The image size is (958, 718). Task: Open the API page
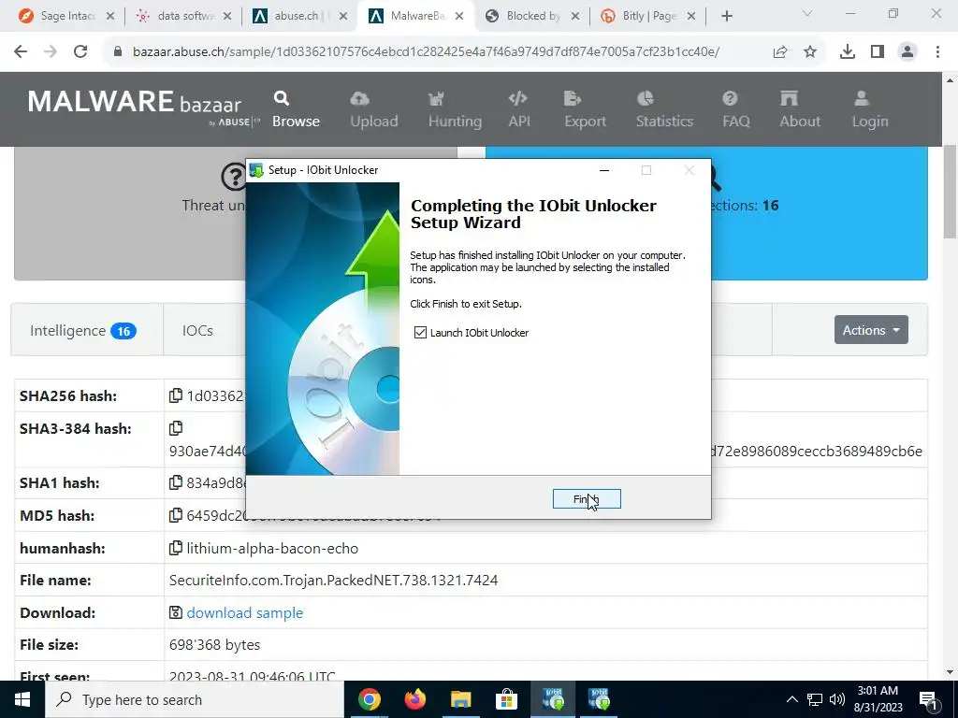[518, 110]
